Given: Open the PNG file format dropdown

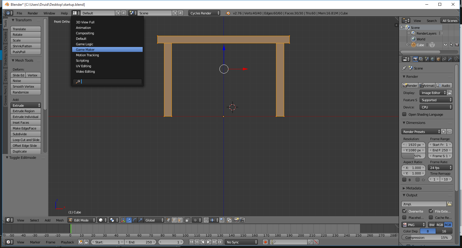Looking at the screenshot, I should pos(413,225).
